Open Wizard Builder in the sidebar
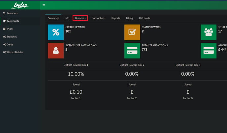Image resolution: width=227 pixels, height=133 pixels. pos(15,52)
